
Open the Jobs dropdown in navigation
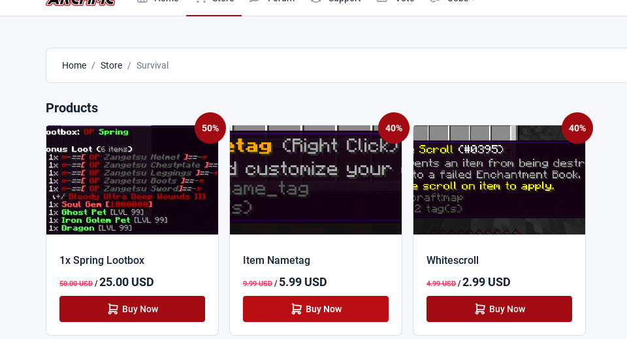[452, 1]
